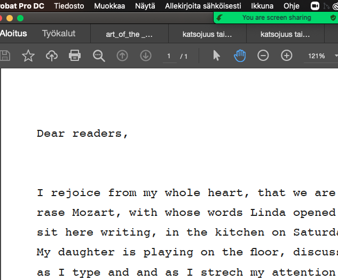Go to previous page with up arrow
The image size is (338, 280).
pyautogui.click(x=122, y=56)
